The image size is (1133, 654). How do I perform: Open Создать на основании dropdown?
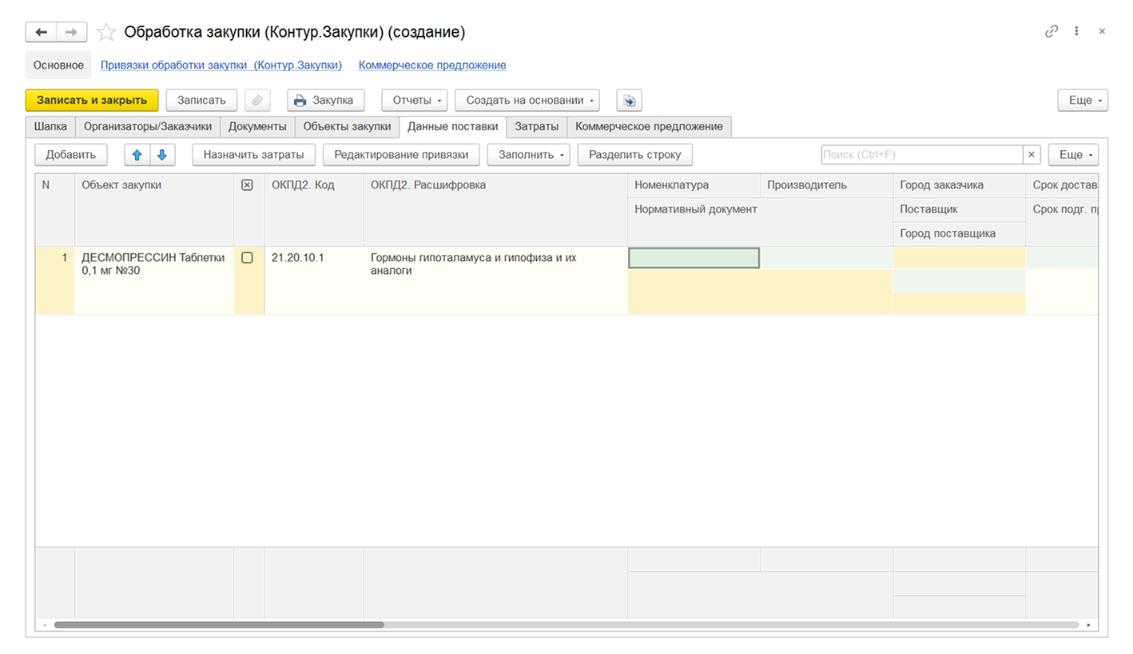(x=527, y=101)
